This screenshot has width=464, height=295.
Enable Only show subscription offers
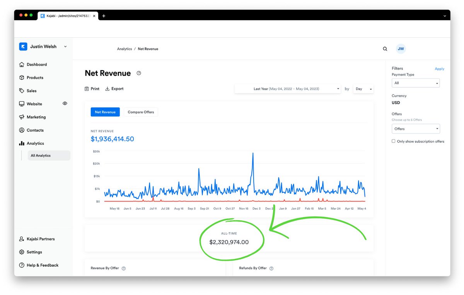pos(393,141)
